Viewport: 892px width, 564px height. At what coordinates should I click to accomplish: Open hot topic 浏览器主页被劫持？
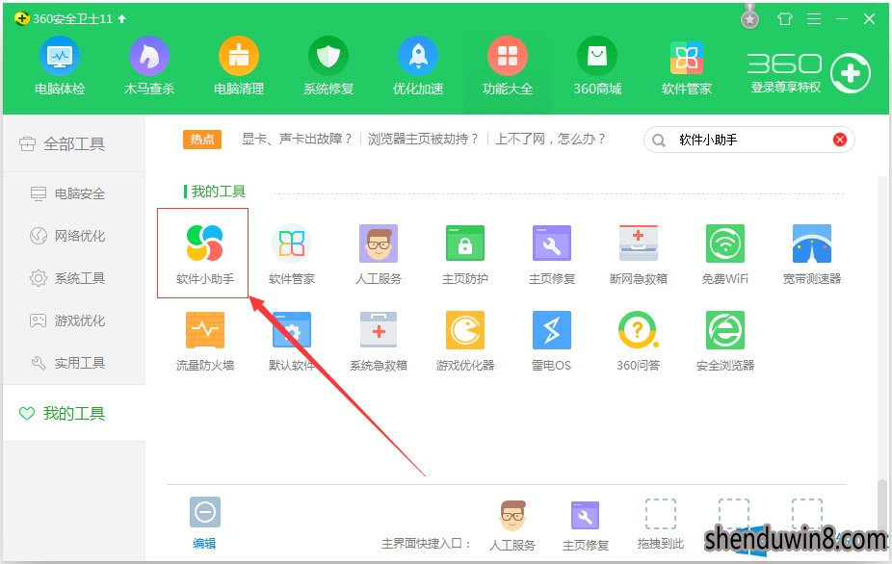click(423, 139)
